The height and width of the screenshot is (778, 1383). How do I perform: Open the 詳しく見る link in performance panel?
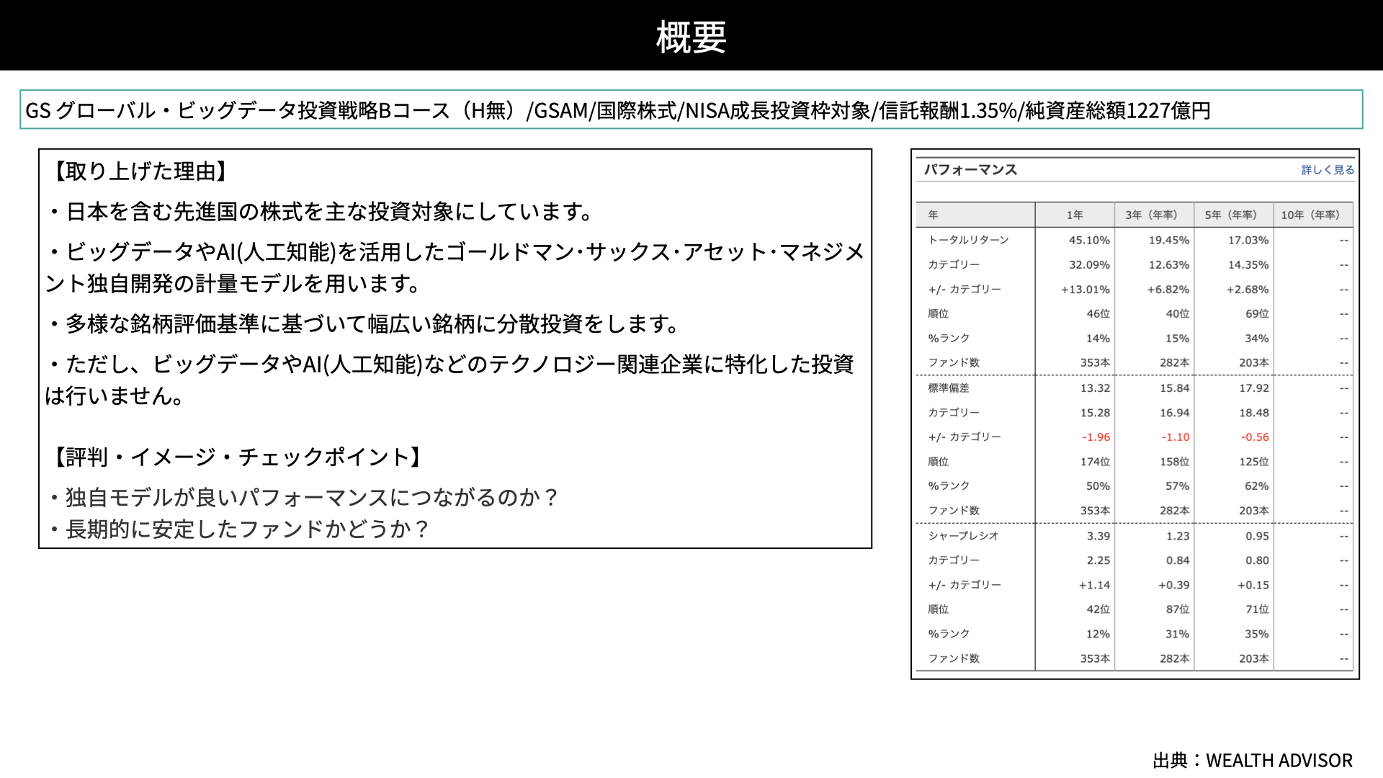1328,170
